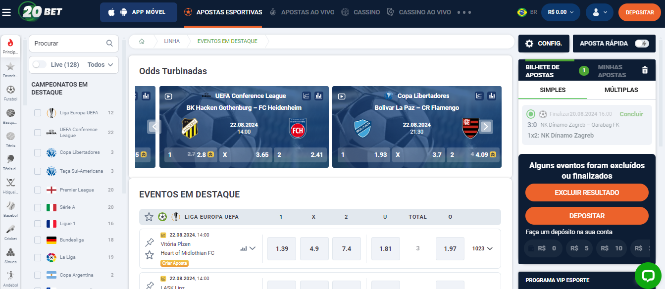
Task: Switch to Múltiplas tab in bet slip
Action: tap(621, 90)
